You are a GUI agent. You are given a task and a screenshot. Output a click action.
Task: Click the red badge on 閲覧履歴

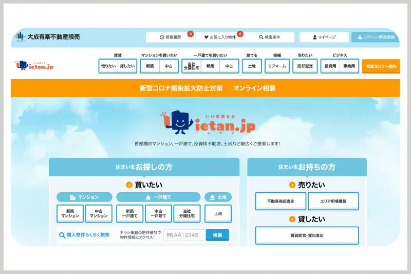point(191,34)
